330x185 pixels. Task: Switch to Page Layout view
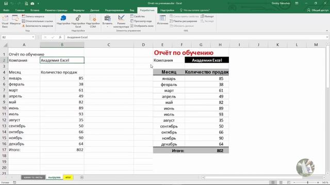coord(280,182)
